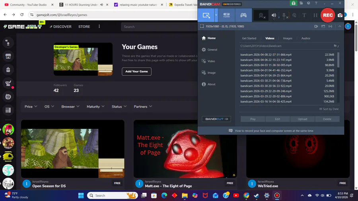
Task: Click the Bandicam Upload button
Action: pyautogui.click(x=302, y=119)
